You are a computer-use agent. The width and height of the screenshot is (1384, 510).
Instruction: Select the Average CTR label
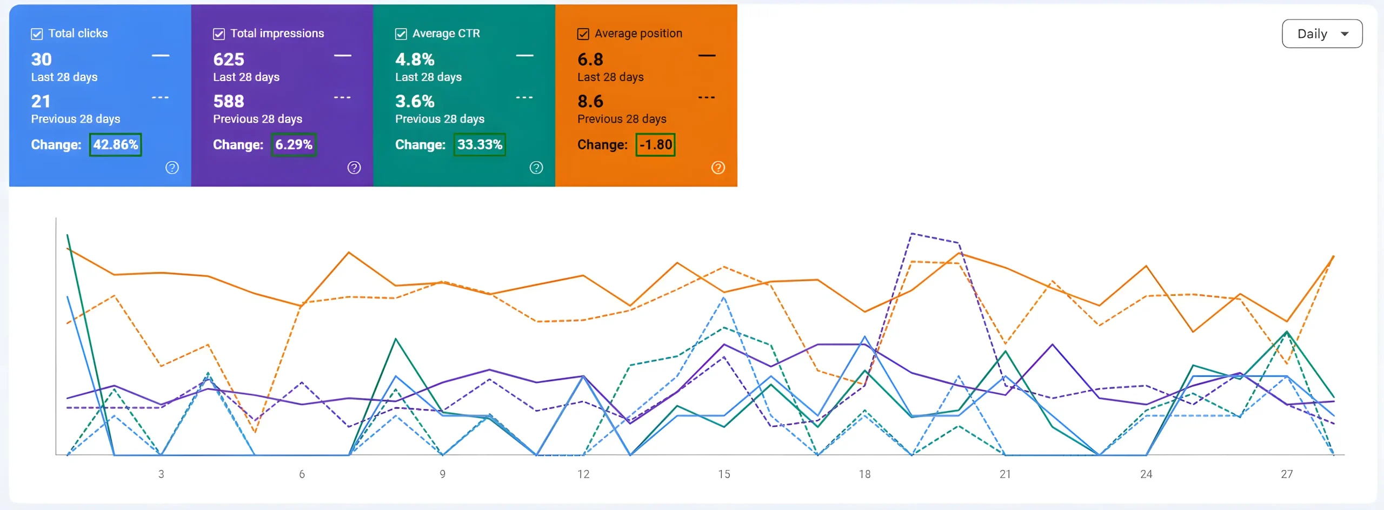point(446,34)
